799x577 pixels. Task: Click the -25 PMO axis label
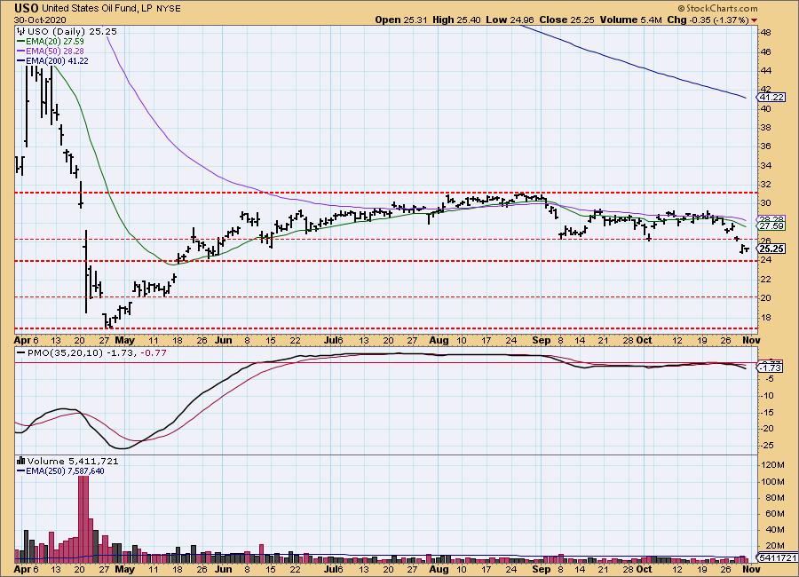click(x=767, y=446)
